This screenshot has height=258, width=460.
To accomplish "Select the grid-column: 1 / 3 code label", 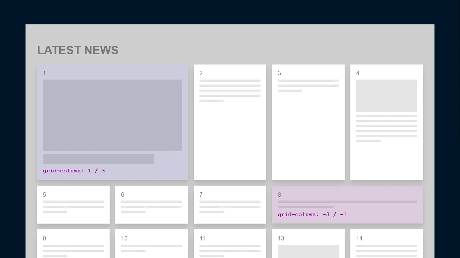I will [x=74, y=171].
